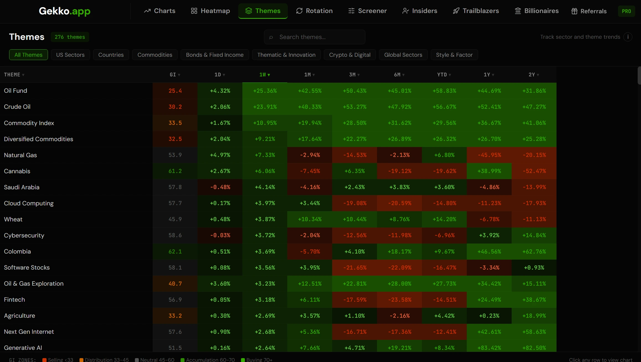Switch to the US Sectors filter
The height and width of the screenshot is (362, 641).
70,55
